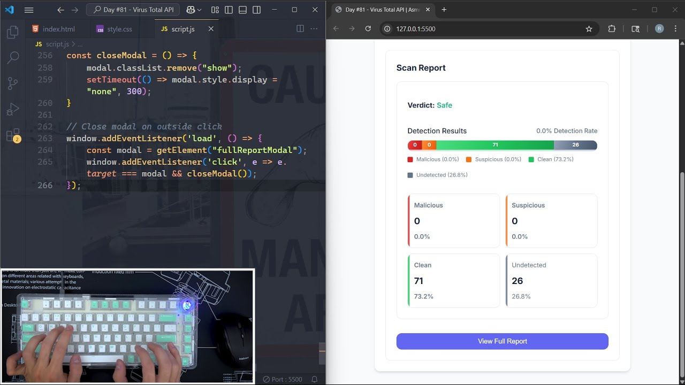This screenshot has height=385, width=685.
Task: Open the Search view in activity bar
Action: tap(13, 58)
